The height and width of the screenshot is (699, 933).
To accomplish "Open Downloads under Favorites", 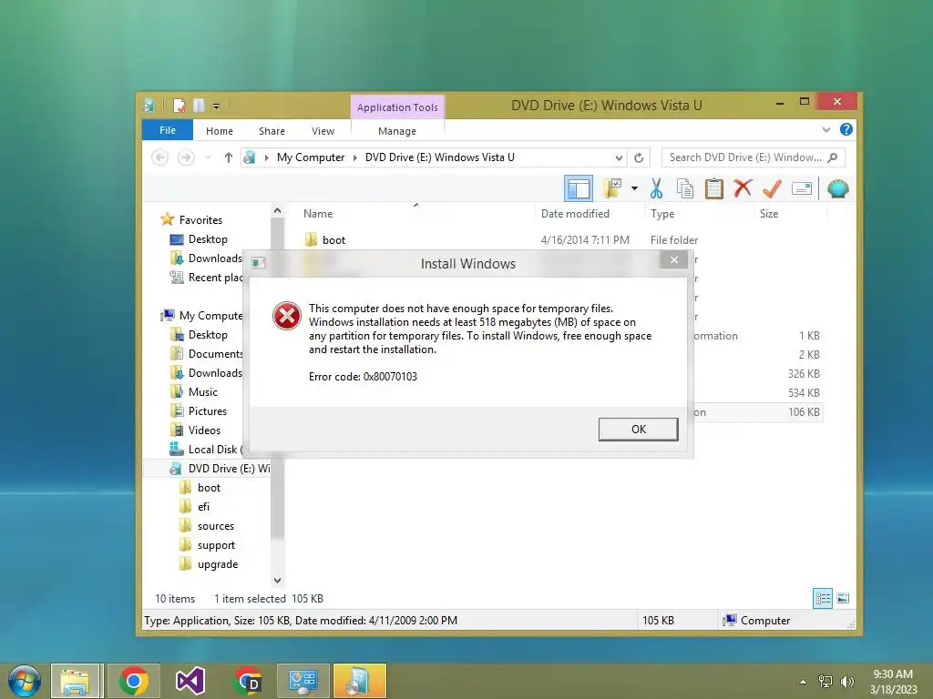I will point(215,258).
